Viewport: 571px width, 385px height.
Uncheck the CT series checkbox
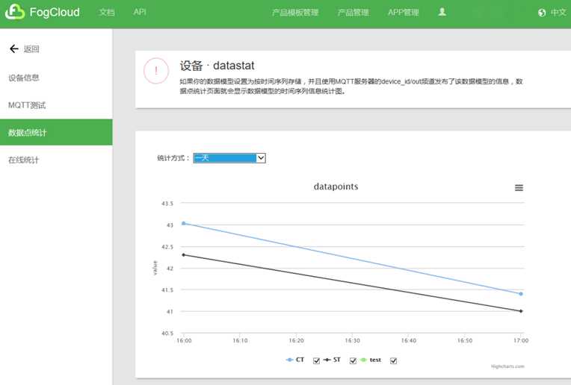pos(316,360)
